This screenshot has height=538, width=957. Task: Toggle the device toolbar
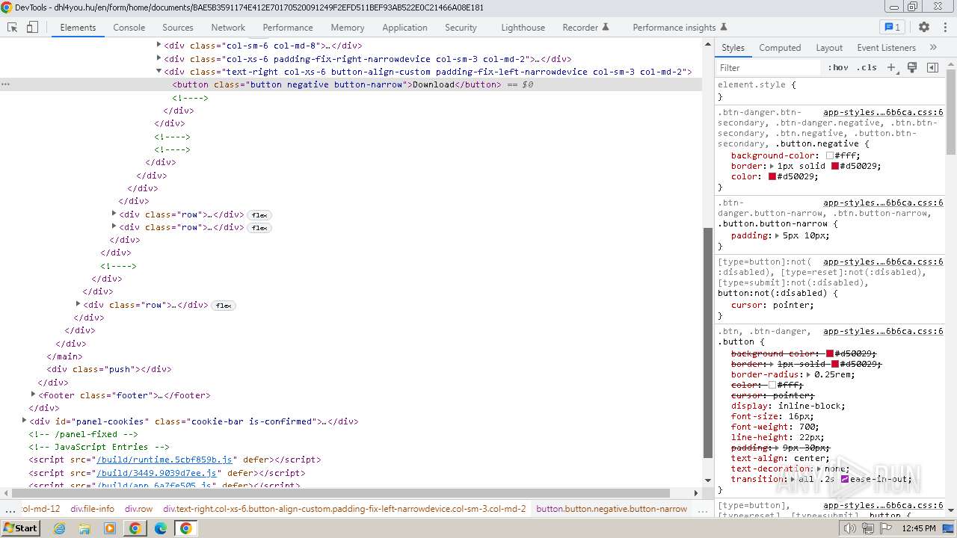tap(32, 27)
